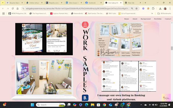Open the Bathroom amenities collage image
Image resolution: width=173 pixels, height=108 pixels.
coord(119,39)
